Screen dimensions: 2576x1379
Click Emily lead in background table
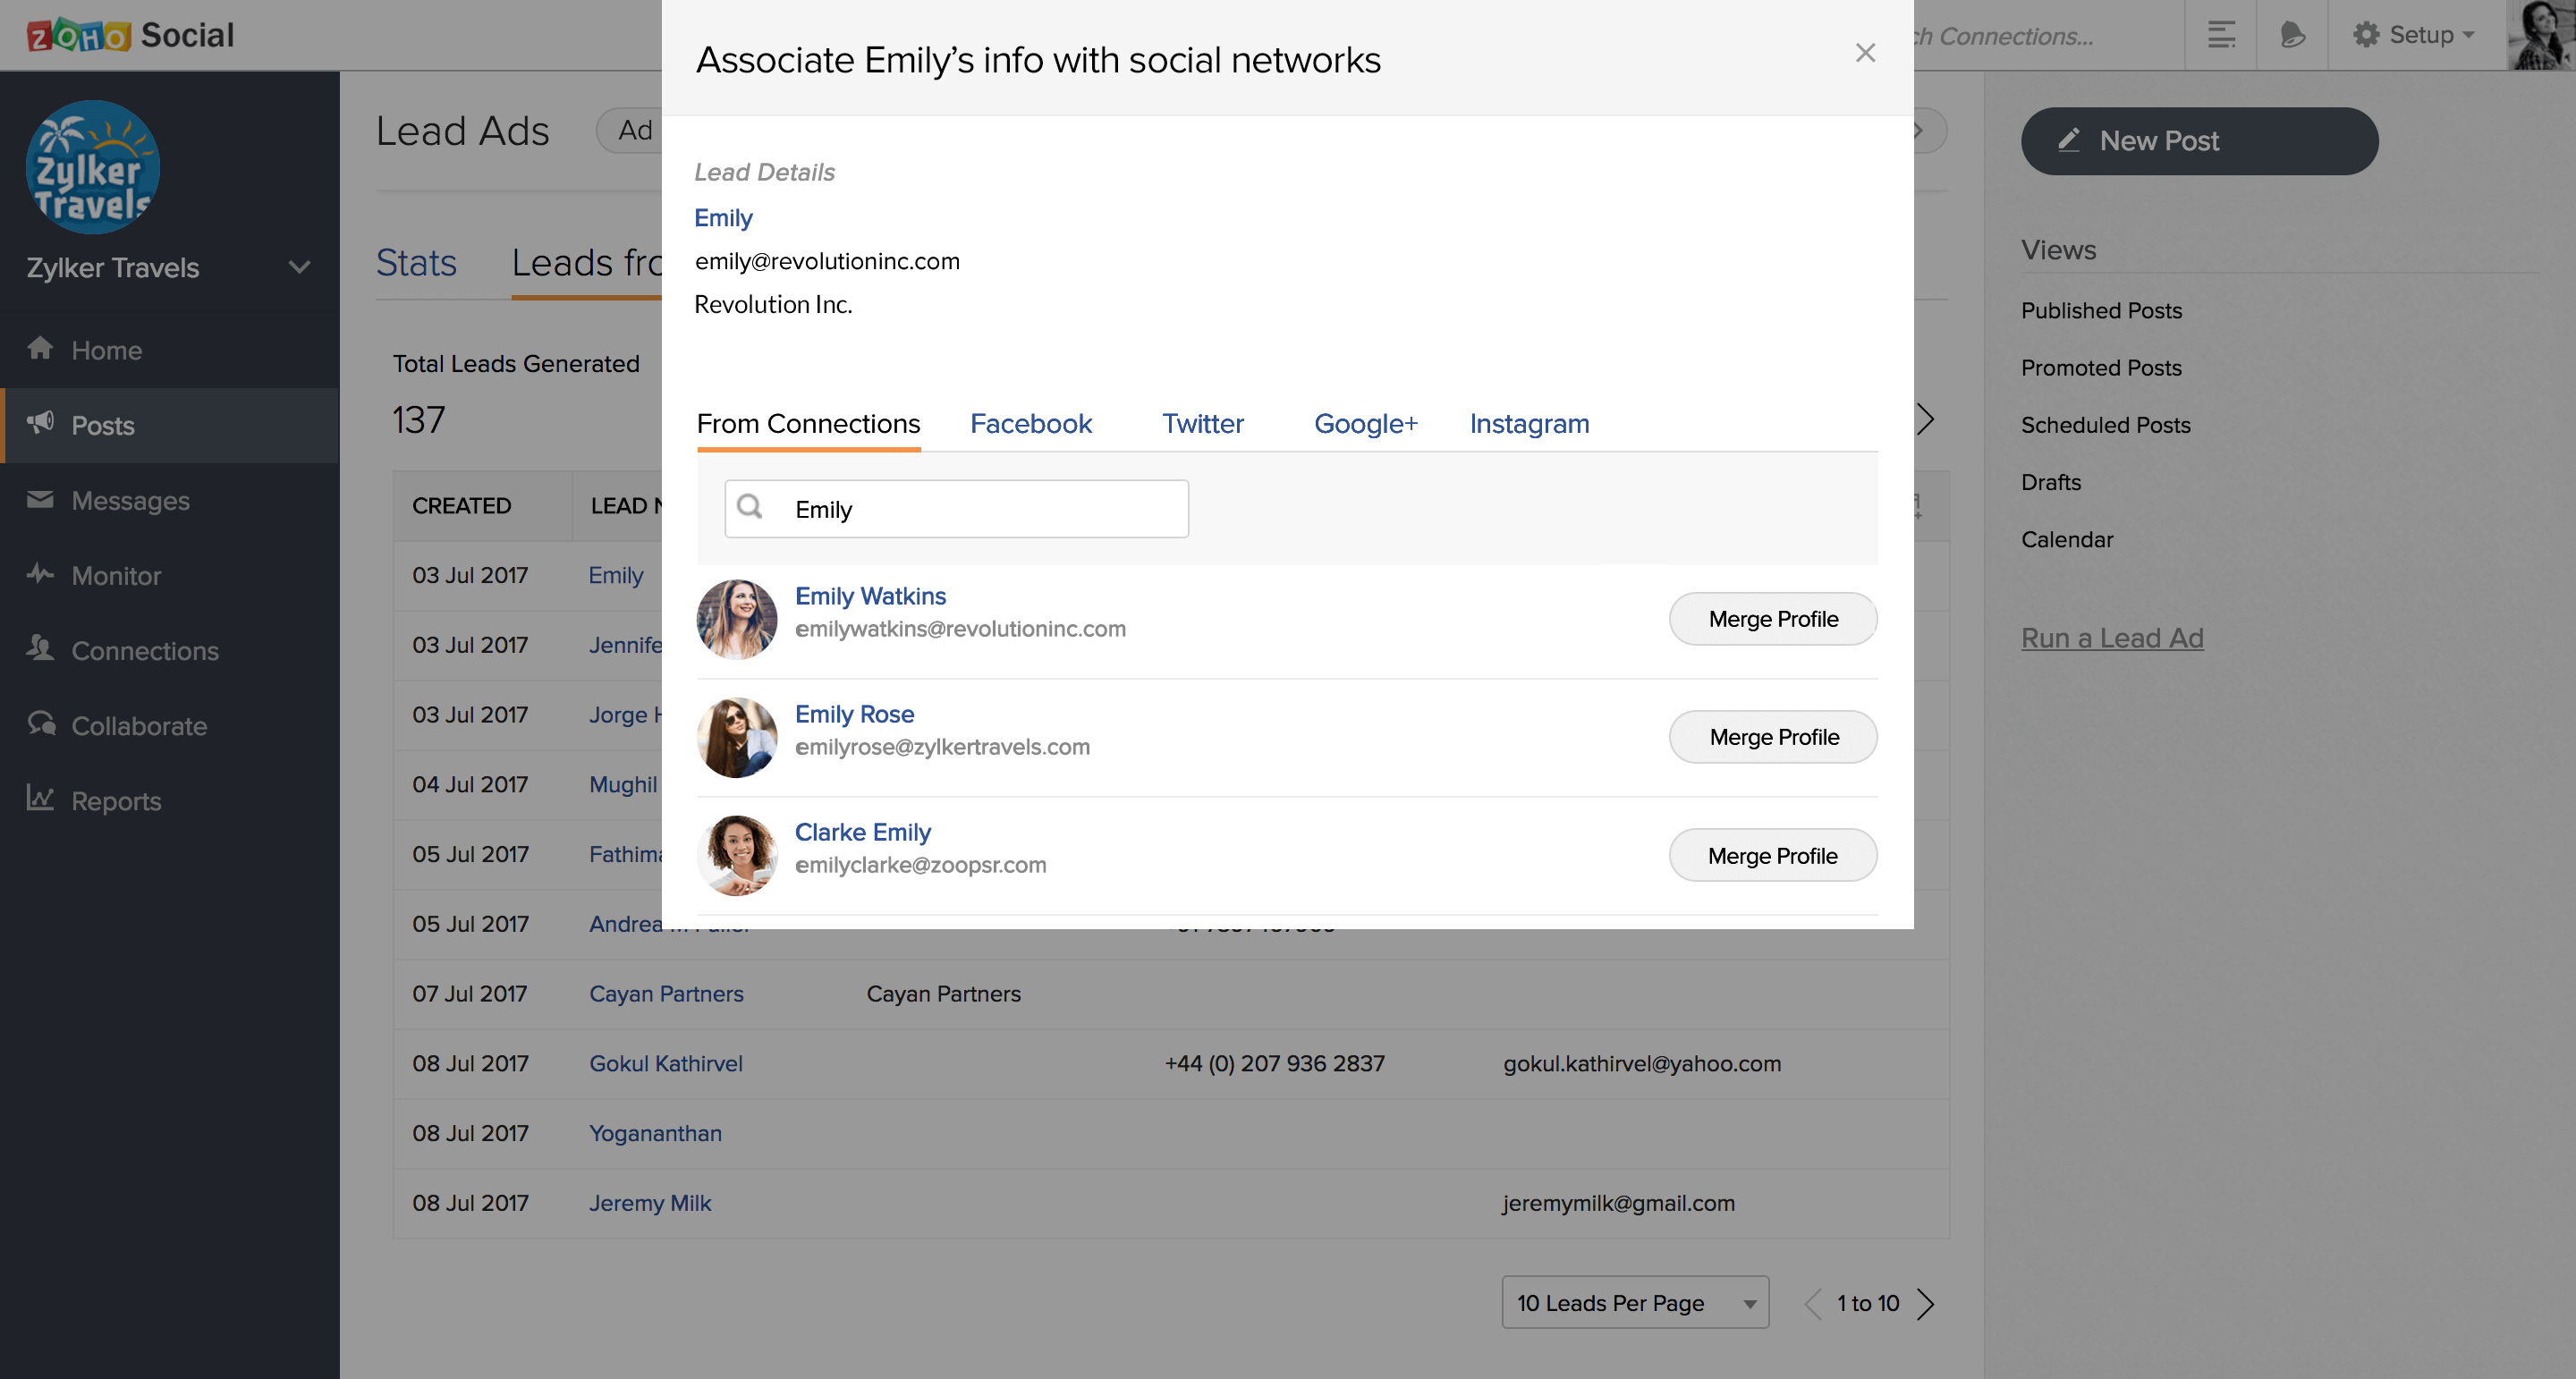[x=616, y=576]
